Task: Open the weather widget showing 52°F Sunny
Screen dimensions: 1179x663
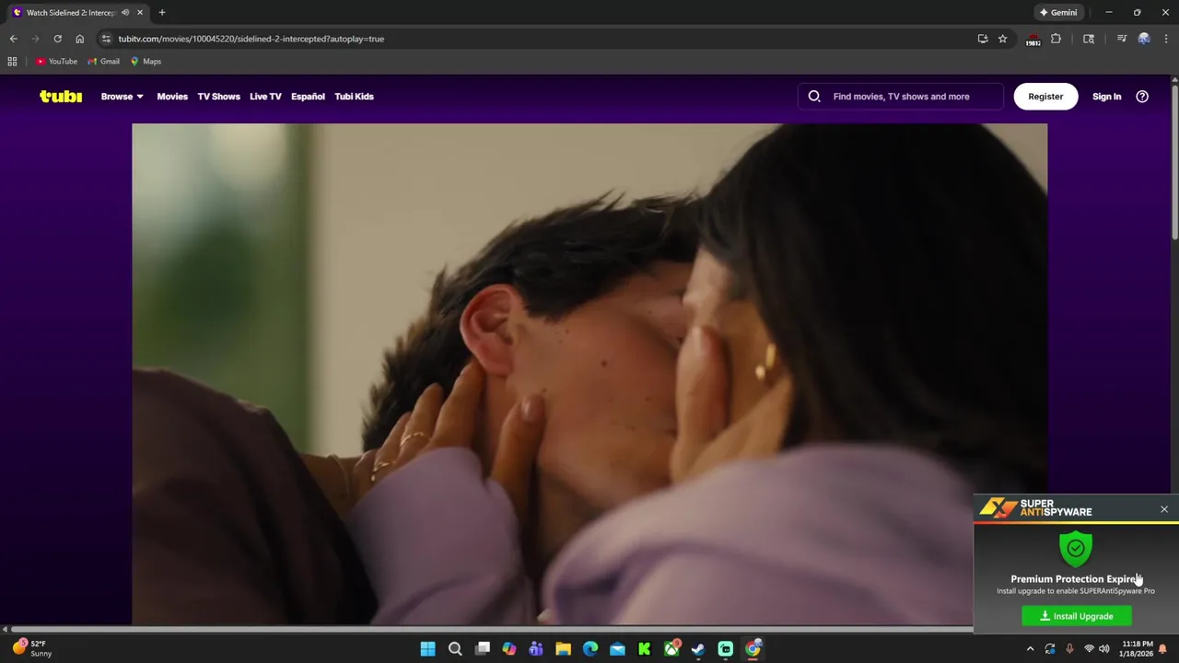Action: (x=32, y=648)
